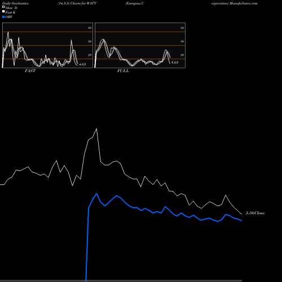The height and width of the screenshot is (282, 282).
Task: Click the 20 level label in FAST chart
Action: (x=90, y=55)
